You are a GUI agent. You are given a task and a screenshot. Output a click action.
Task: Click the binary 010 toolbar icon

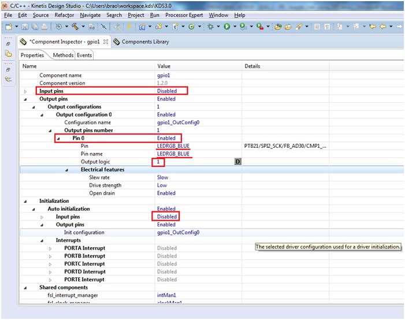coord(92,27)
